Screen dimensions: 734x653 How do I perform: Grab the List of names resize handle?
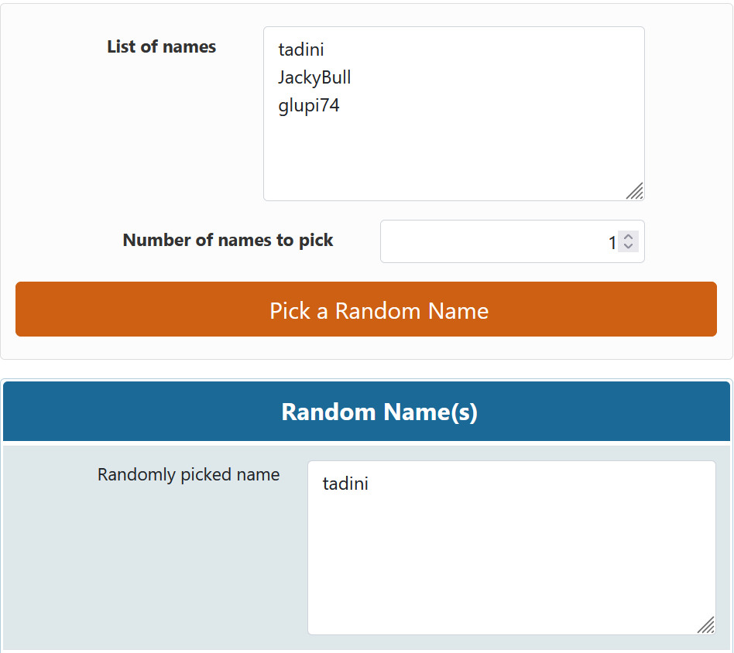pyautogui.click(x=635, y=191)
